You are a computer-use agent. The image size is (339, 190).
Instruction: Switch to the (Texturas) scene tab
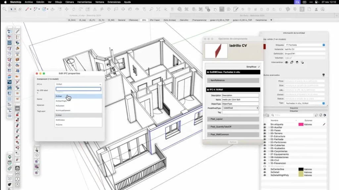pyautogui.click(x=133, y=20)
